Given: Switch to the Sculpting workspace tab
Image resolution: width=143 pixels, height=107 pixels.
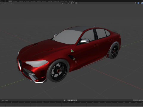Looking at the screenshot, I should (21, 1).
